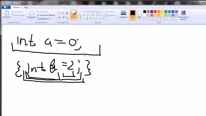This screenshot has height=116, width=206.
Task: Pick the black palette color
Action: tap(145, 12)
